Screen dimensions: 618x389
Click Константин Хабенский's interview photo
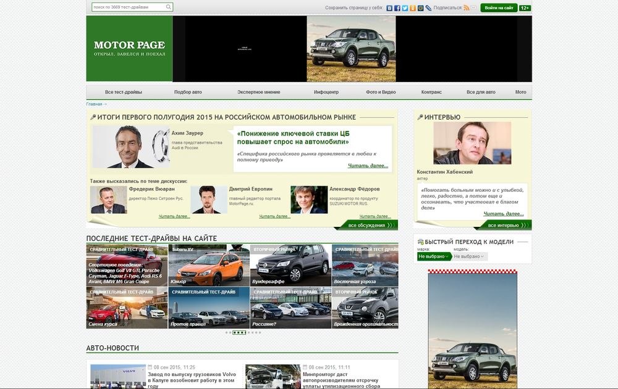click(472, 143)
